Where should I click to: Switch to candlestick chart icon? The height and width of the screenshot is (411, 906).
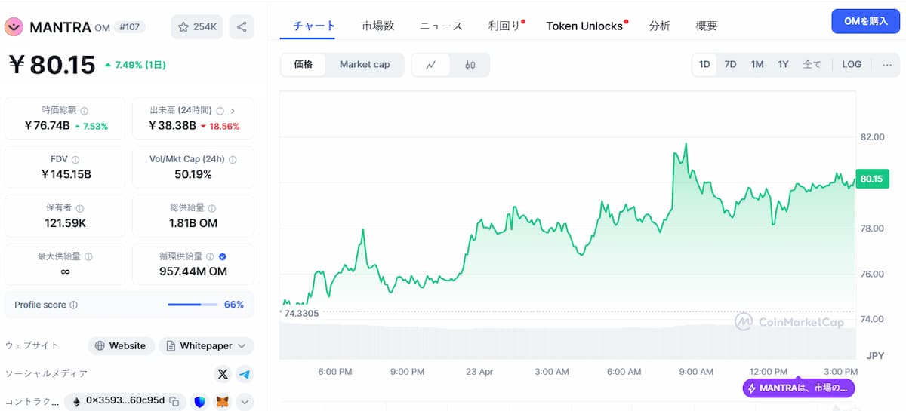(x=470, y=65)
